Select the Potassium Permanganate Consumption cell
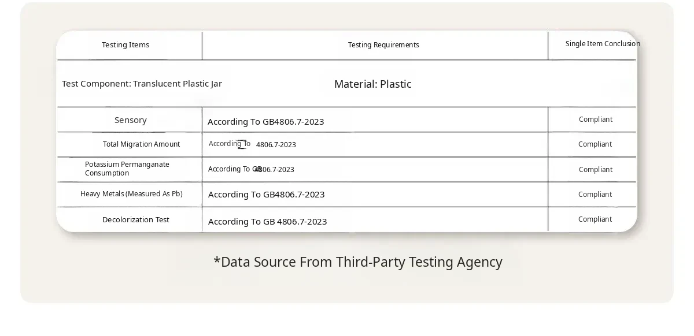 point(127,169)
